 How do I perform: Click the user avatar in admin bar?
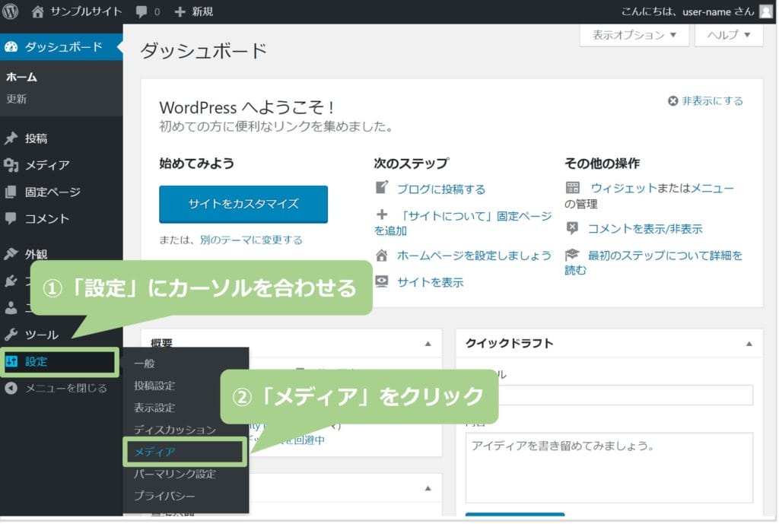point(767,11)
